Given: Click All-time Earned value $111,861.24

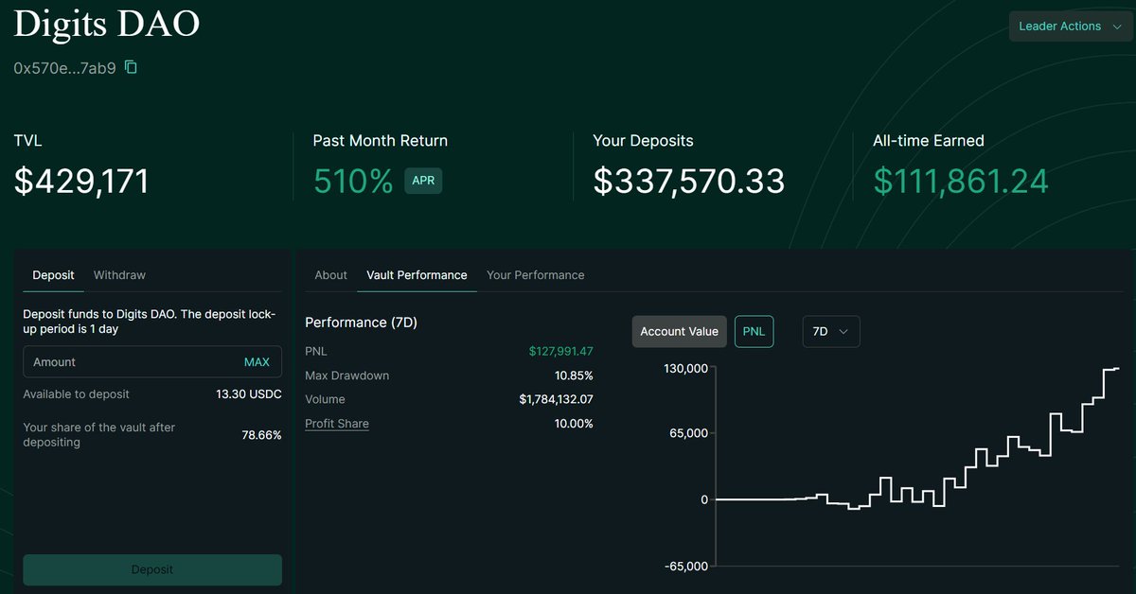Looking at the screenshot, I should click(x=961, y=181).
